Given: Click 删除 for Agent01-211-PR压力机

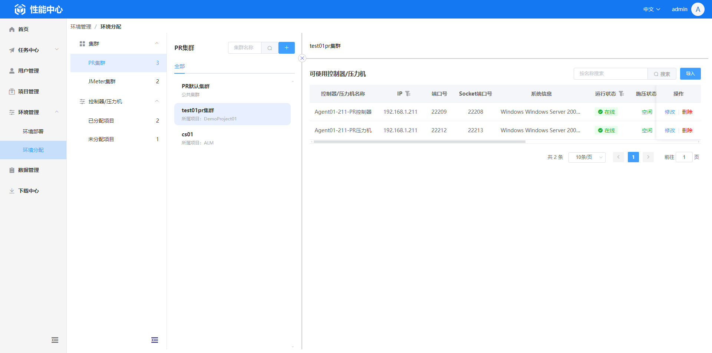Looking at the screenshot, I should pyautogui.click(x=687, y=130).
